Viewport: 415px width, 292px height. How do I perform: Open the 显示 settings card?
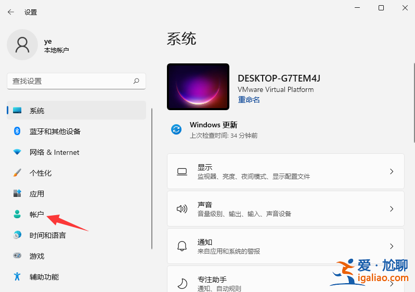[x=286, y=171]
